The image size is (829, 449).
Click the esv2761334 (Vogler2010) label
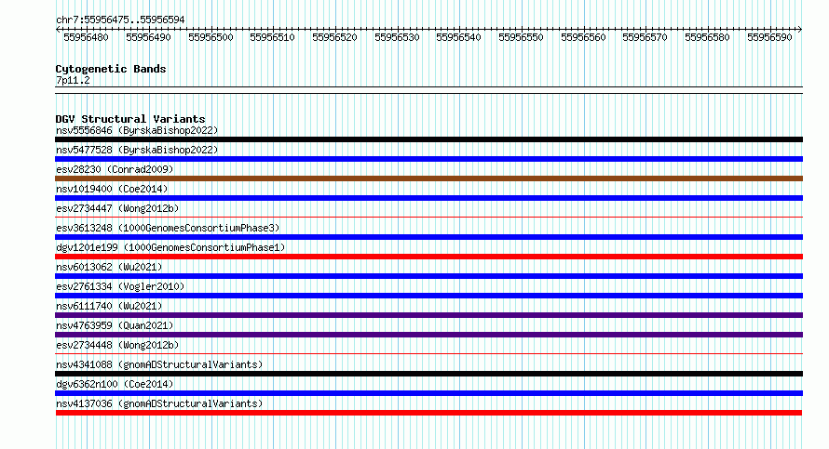tap(120, 286)
